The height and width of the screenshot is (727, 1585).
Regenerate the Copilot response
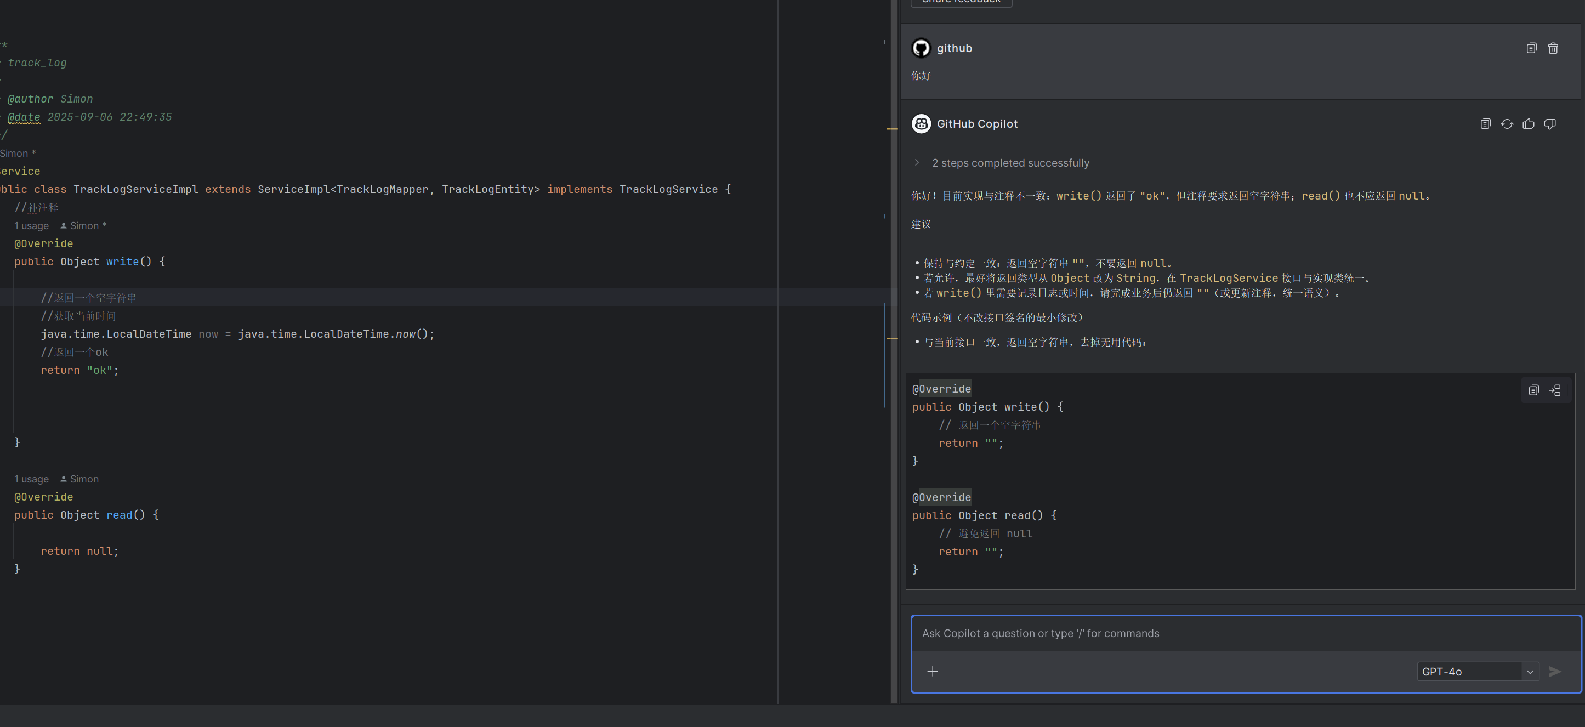(x=1507, y=123)
